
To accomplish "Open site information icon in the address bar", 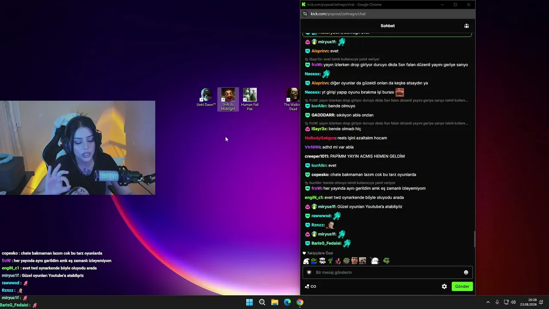I will (305, 14).
